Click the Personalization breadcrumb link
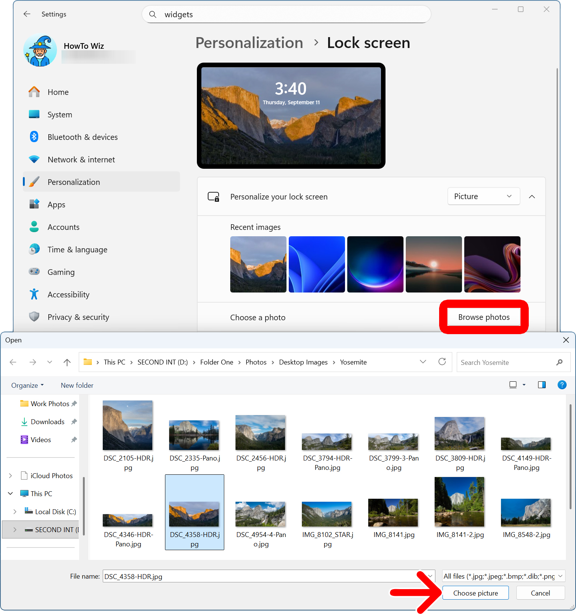Screen dimensions: 576x615 coord(249,43)
